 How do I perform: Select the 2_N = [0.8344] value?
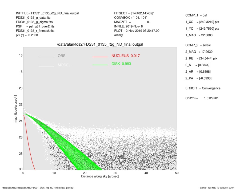tap(197, 65)
